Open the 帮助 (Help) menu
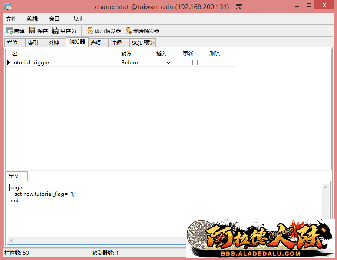This screenshot has height=260, width=337. 78,19
